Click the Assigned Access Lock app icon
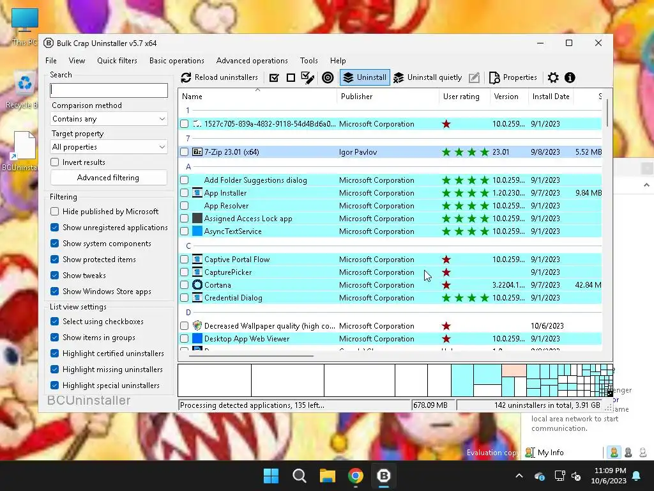The height and width of the screenshot is (491, 654). pyautogui.click(x=197, y=219)
